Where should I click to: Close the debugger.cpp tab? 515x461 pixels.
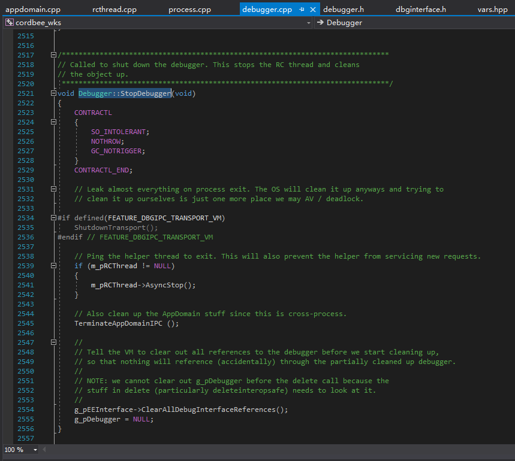(313, 10)
